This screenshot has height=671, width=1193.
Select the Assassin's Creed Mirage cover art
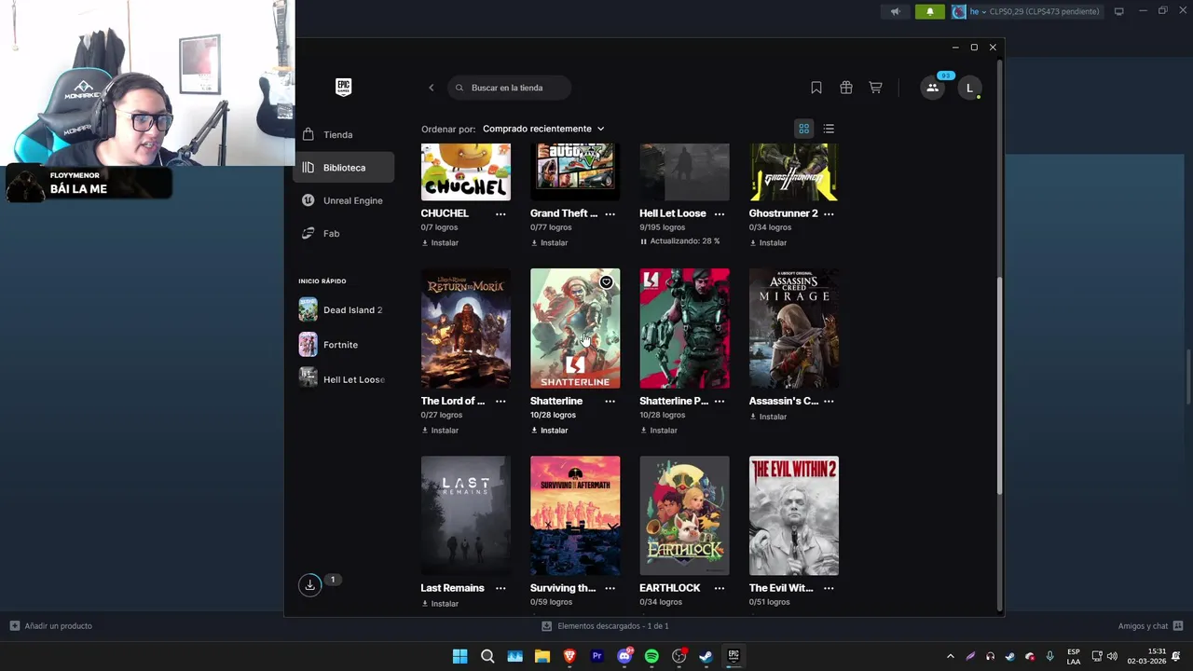(x=794, y=328)
